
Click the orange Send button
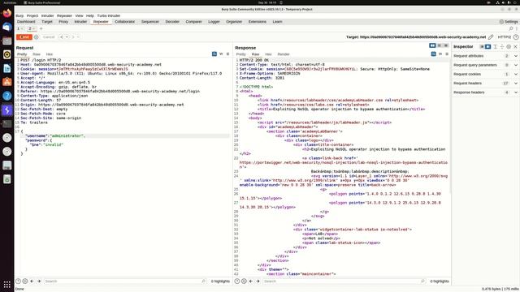24,37
